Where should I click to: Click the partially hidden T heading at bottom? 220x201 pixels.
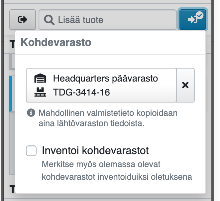(12, 189)
